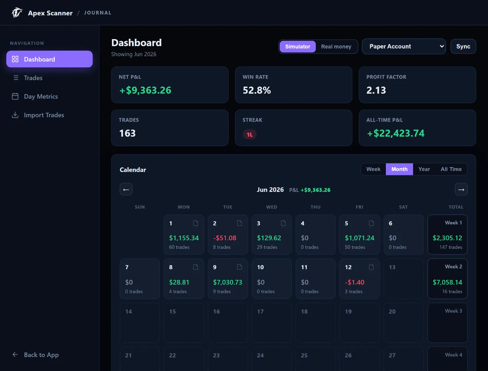Select the Month calendar view tab
The image size is (488, 371).
pyautogui.click(x=399, y=169)
